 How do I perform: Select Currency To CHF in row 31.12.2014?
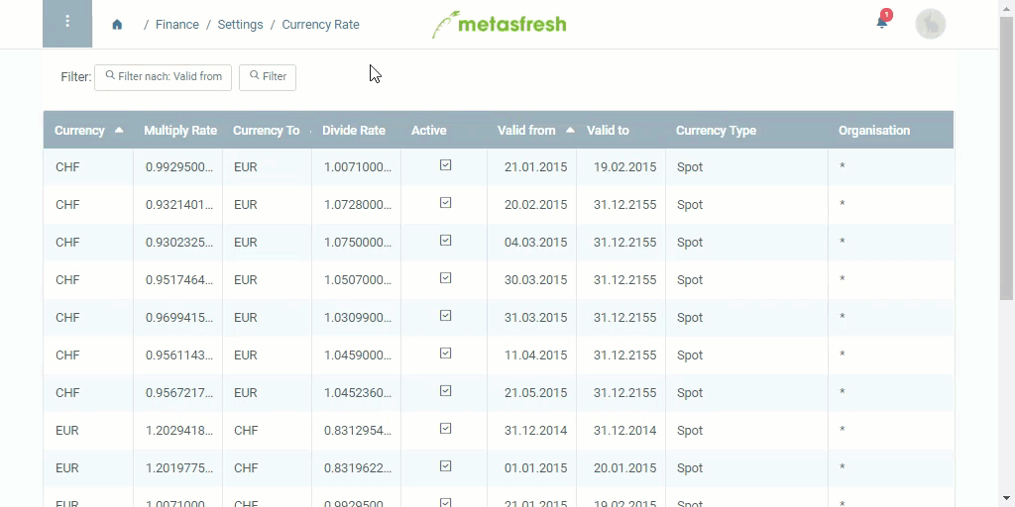[246, 430]
